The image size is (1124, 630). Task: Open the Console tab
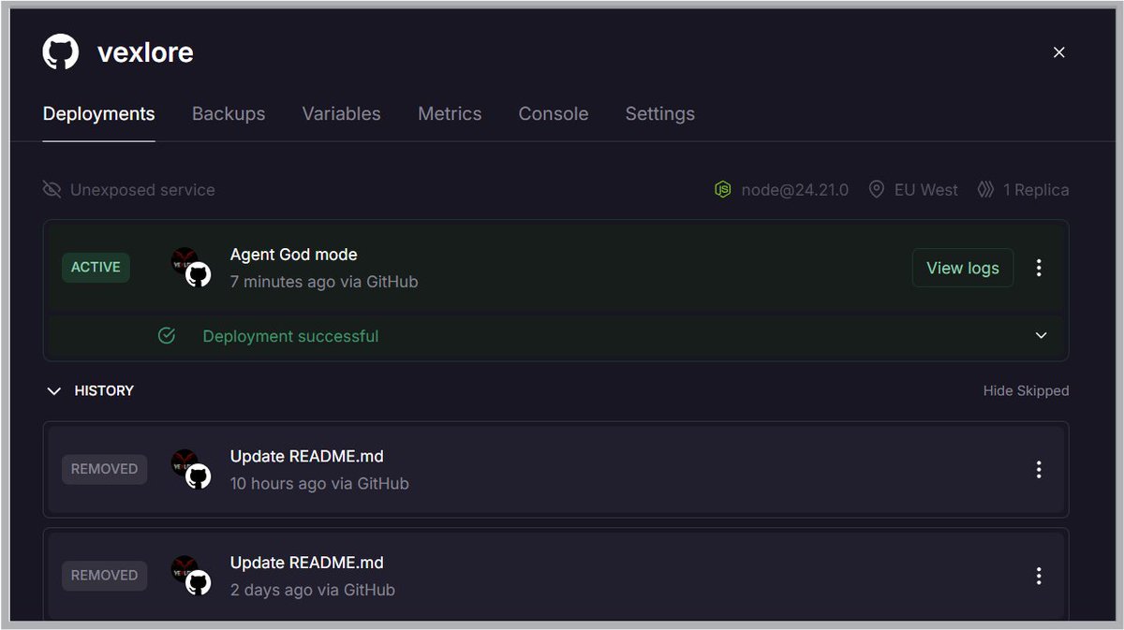tap(554, 114)
